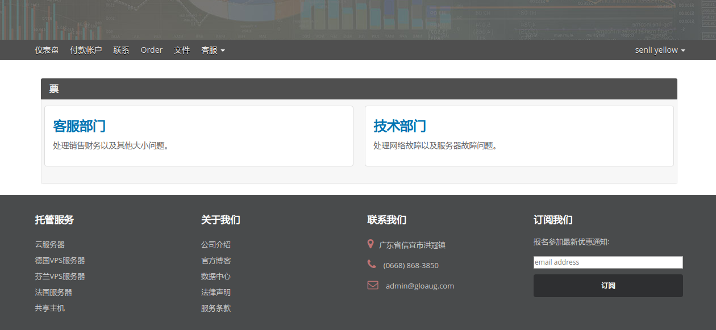Click the 处理网络故障以及服务器故障问题 description
The height and width of the screenshot is (330, 716).
tap(436, 145)
